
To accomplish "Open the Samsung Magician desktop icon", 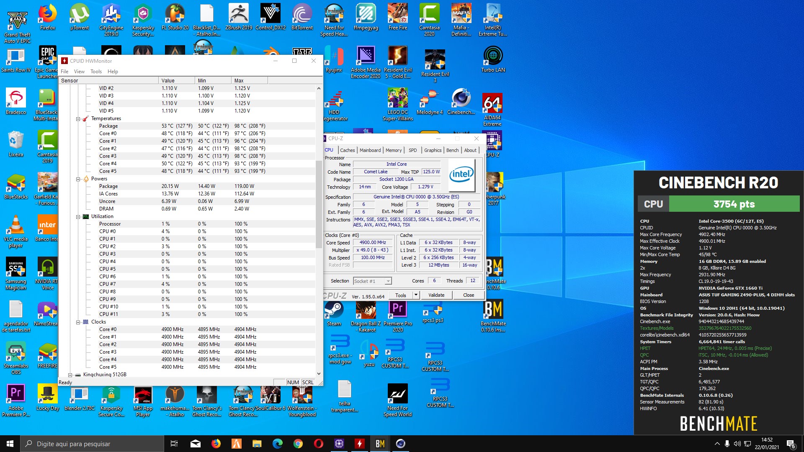I will coord(16,274).
